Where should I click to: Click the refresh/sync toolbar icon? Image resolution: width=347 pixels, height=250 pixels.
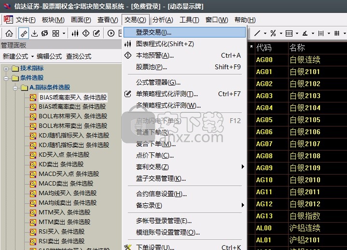pos(45,33)
